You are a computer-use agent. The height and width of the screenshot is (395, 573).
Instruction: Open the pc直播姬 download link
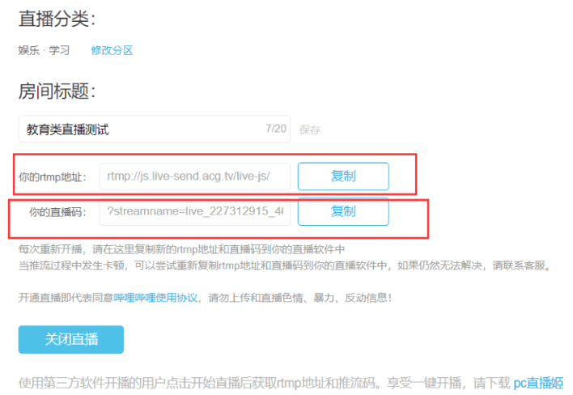[538, 383]
